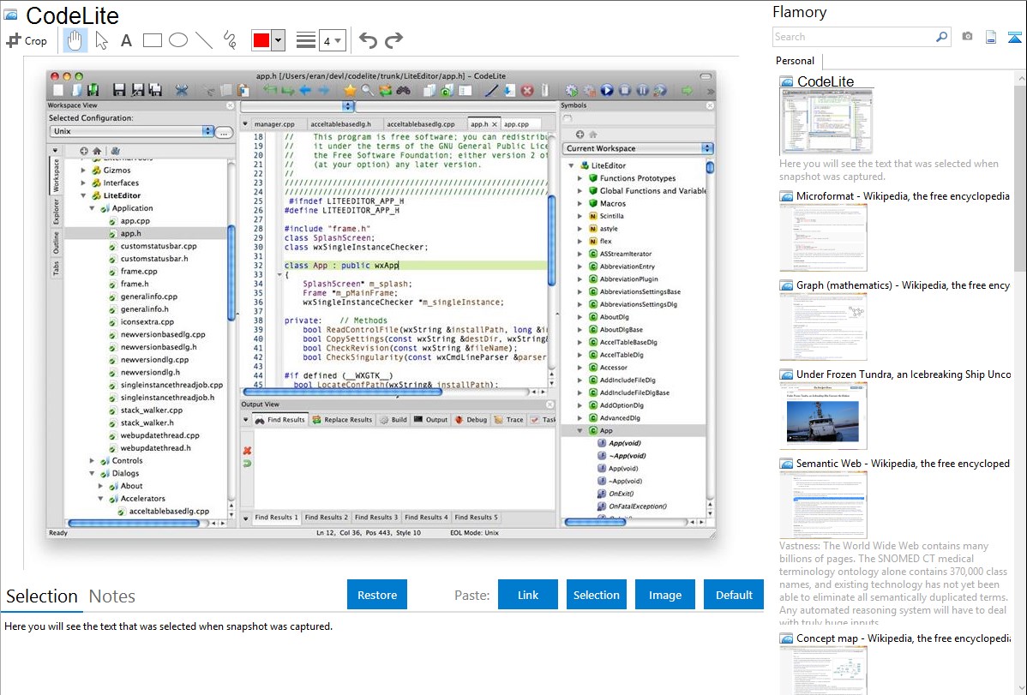Expand the Interfaces project node
Screen dimensions: 1027x695
[84, 183]
